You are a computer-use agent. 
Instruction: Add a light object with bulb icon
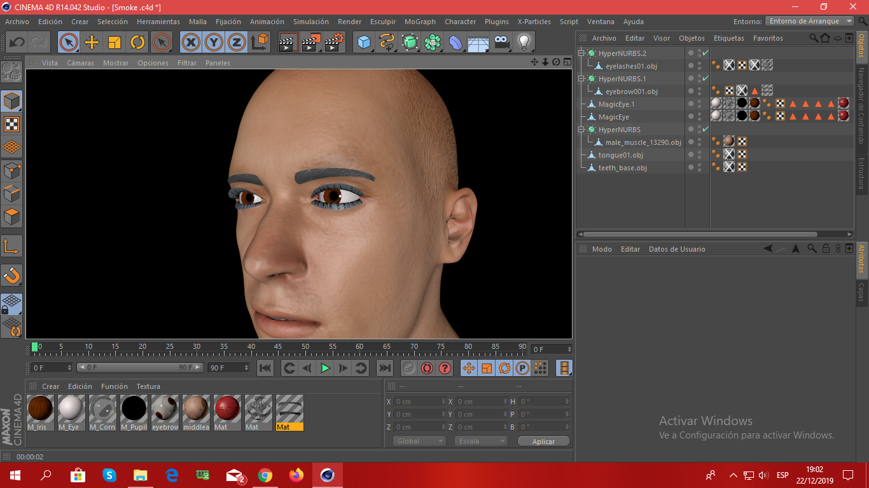tap(524, 43)
